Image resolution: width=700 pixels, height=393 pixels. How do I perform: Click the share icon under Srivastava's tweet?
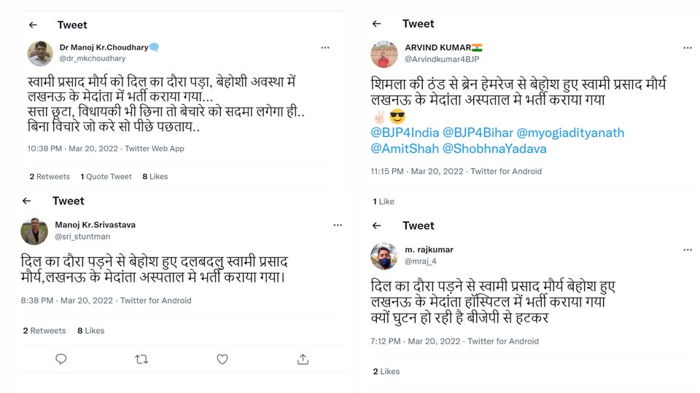click(x=303, y=359)
